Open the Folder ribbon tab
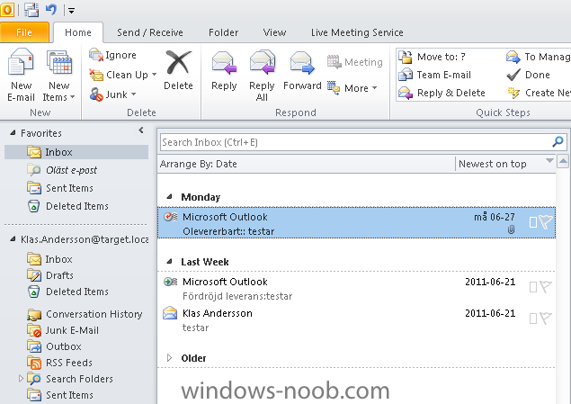This screenshot has width=571, height=404. coord(223,32)
